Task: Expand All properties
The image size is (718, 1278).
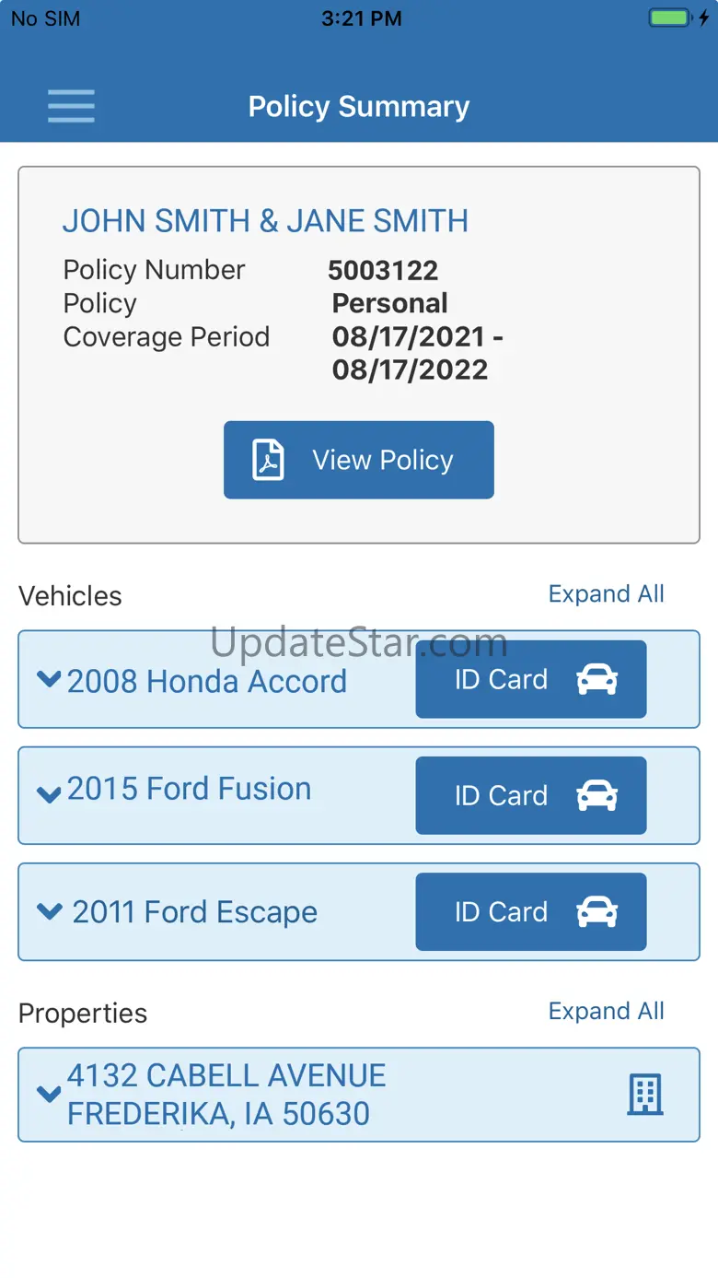Action: click(606, 1011)
